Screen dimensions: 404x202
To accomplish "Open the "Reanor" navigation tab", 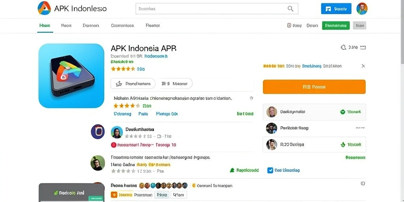I will (x=153, y=26).
